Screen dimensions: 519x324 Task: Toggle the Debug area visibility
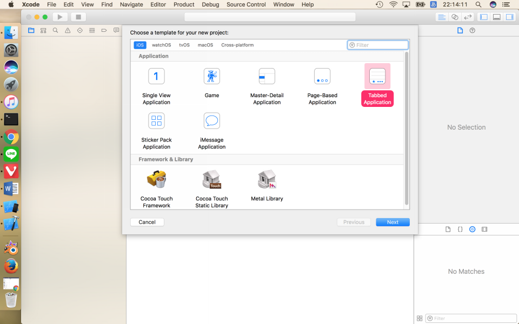(496, 17)
